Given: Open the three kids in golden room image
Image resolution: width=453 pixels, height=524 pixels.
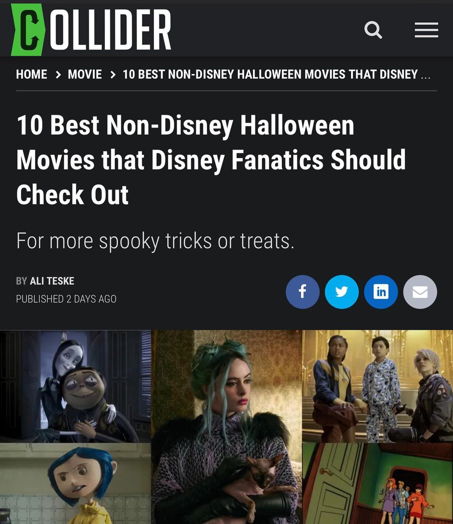Looking at the screenshot, I should click(x=377, y=386).
